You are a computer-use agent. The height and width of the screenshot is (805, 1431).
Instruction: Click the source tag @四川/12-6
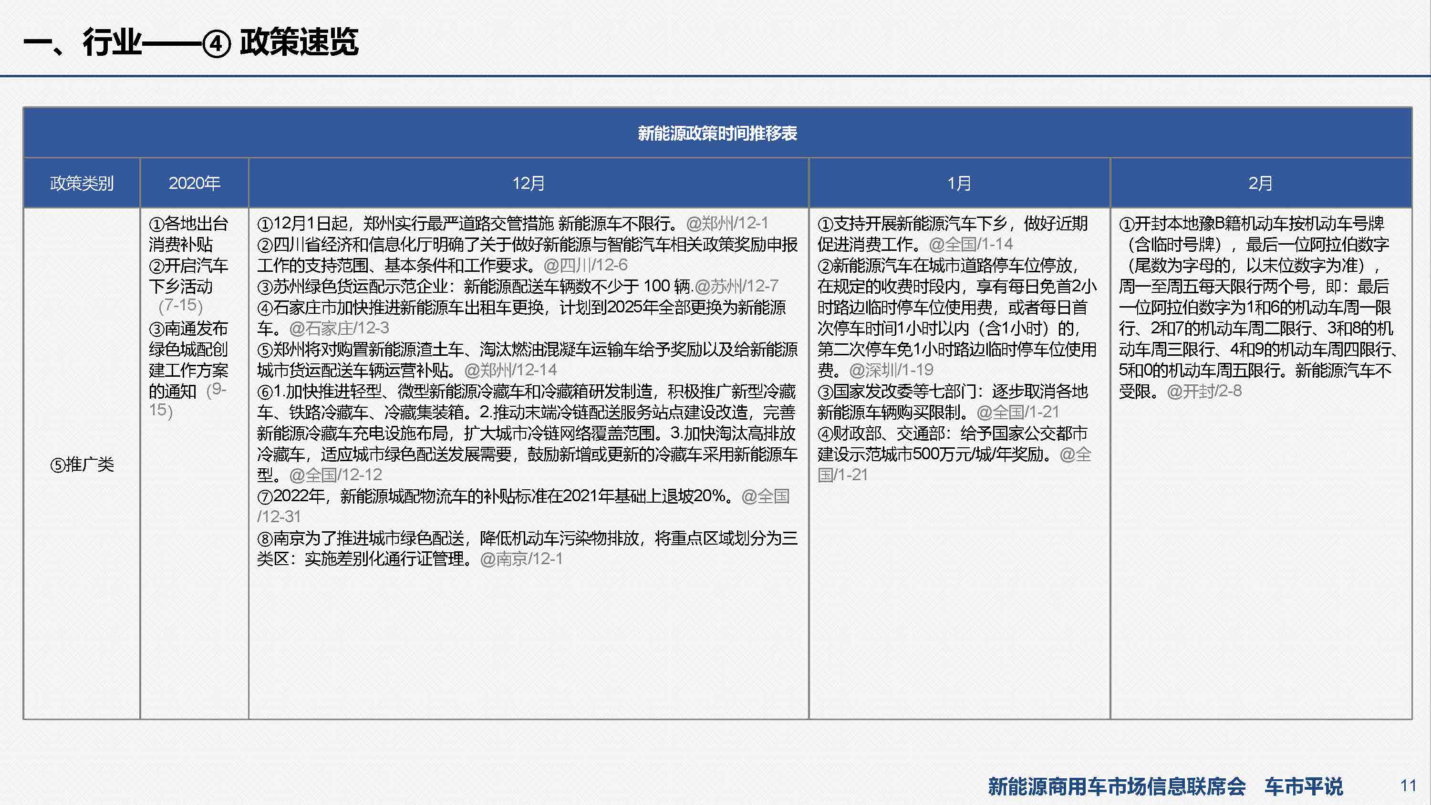[585, 266]
